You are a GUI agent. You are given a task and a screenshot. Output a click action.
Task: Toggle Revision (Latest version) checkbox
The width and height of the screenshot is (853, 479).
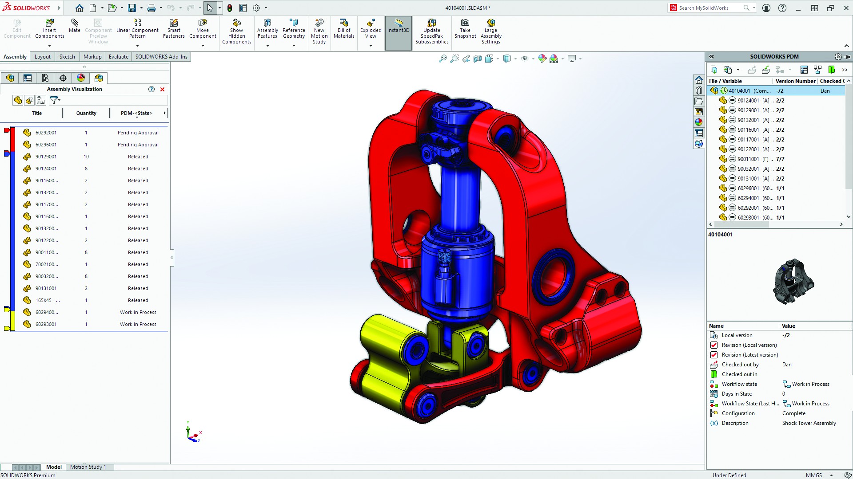(x=713, y=354)
